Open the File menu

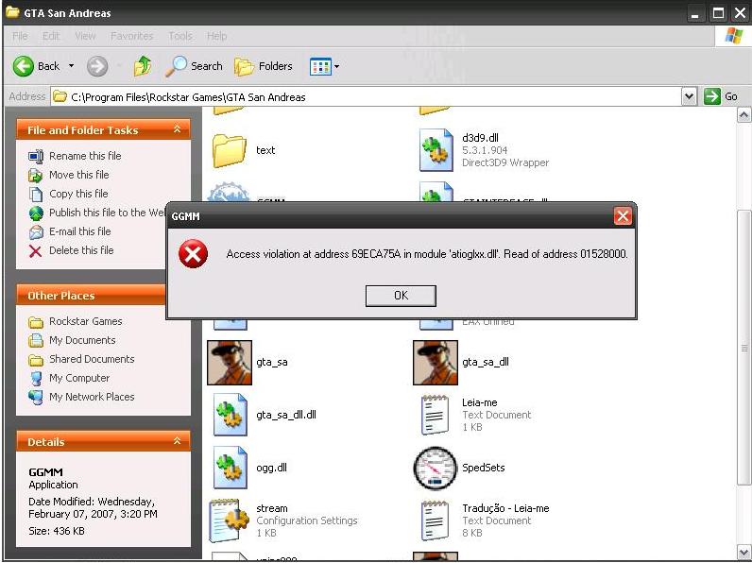click(20, 36)
